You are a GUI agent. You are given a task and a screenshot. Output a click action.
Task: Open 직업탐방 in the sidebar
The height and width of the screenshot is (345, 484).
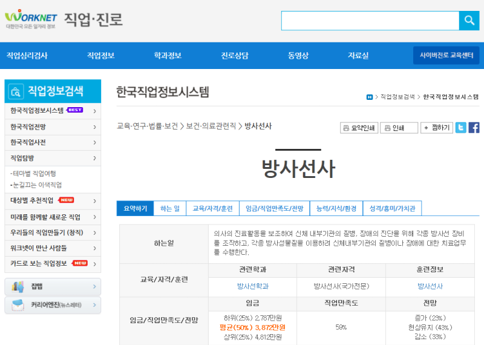tap(22, 158)
